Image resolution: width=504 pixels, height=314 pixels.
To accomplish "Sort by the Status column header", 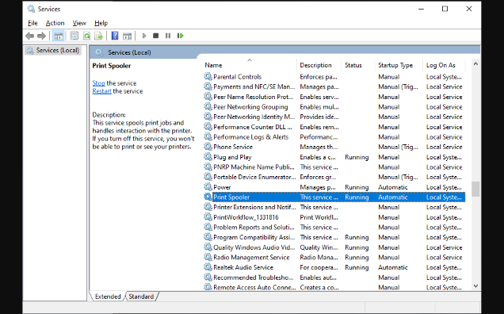I will [x=358, y=65].
